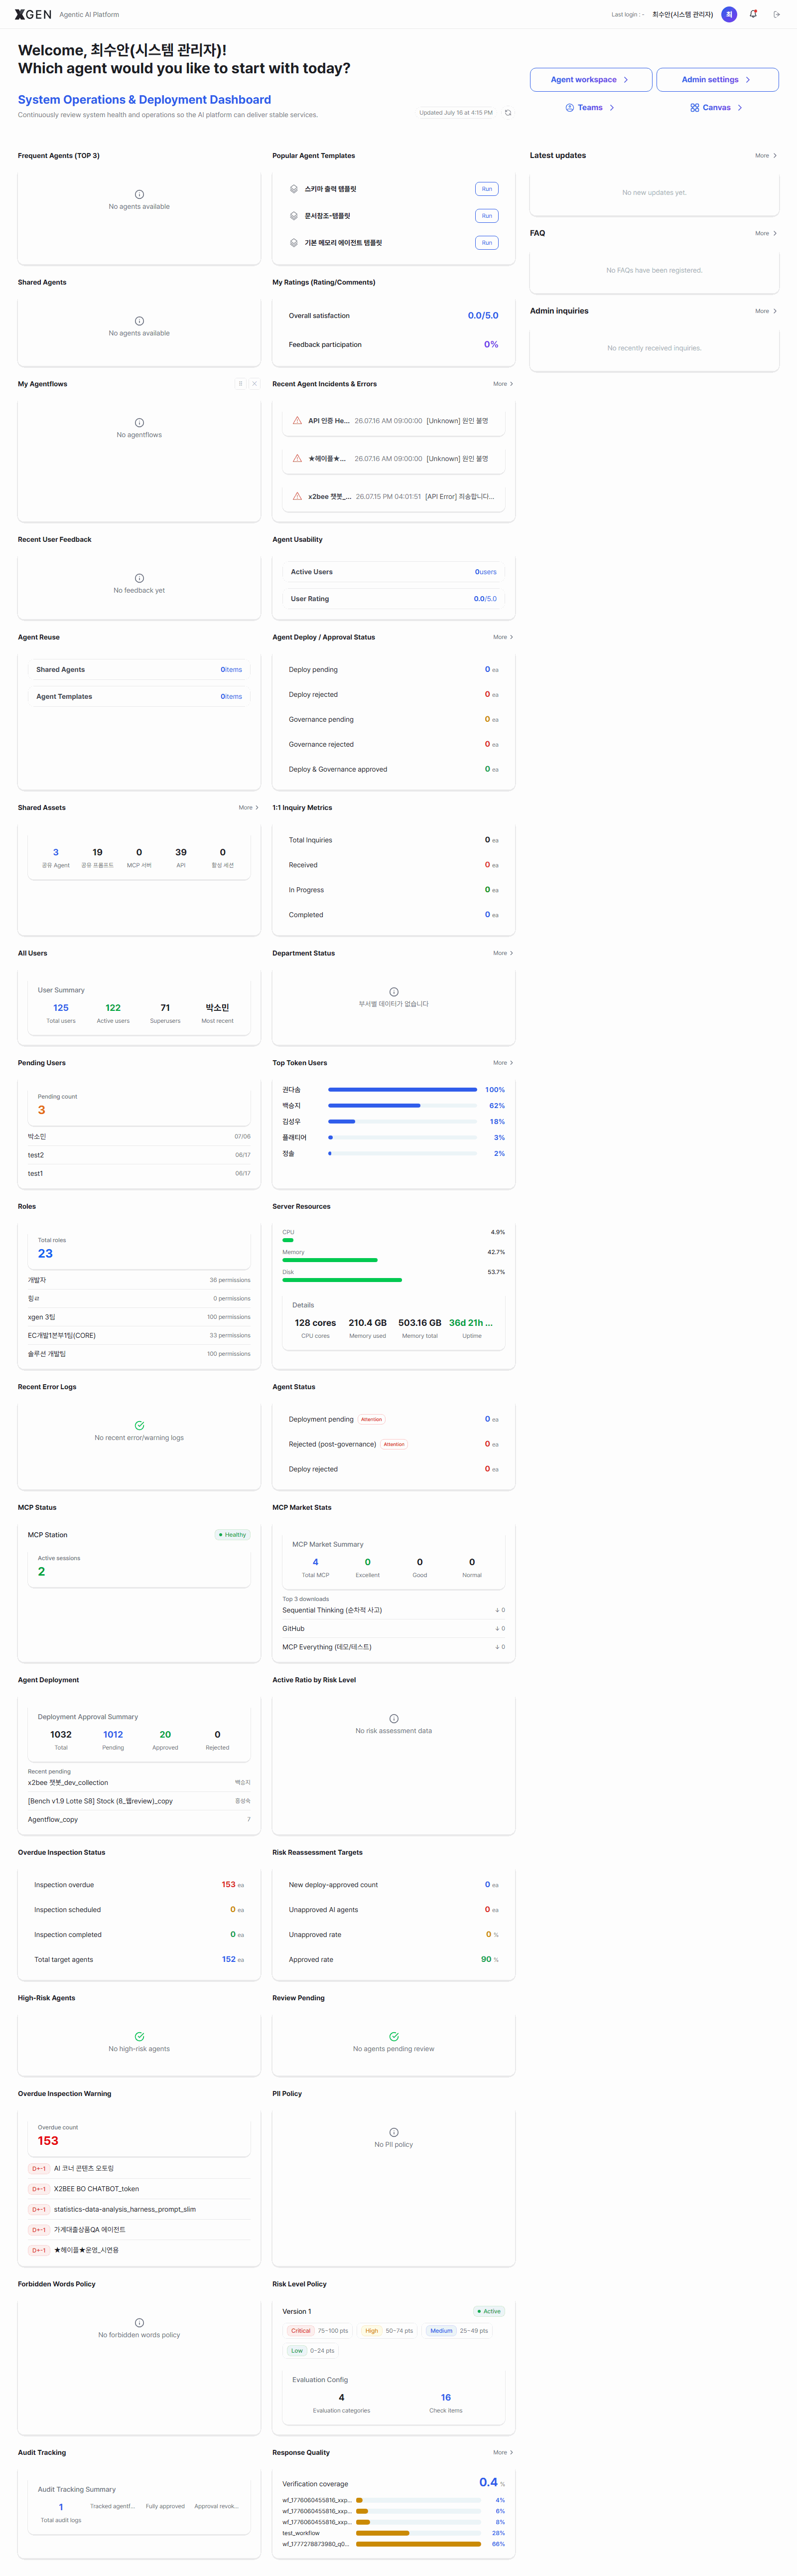This screenshot has height=2576, width=797.
Task: Click info icon in Shared Agents card
Action: pos(139,321)
